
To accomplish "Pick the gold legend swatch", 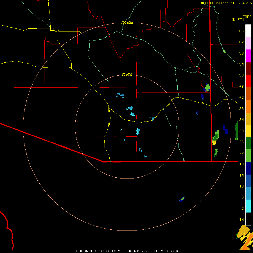I will pyautogui.click(x=248, y=119).
